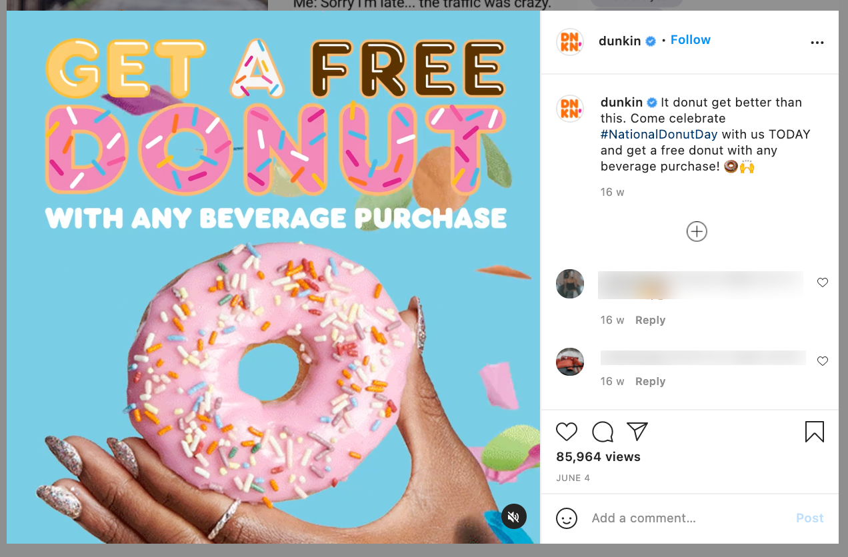Open the three-dot more options menu
The image size is (848, 557).
[817, 43]
